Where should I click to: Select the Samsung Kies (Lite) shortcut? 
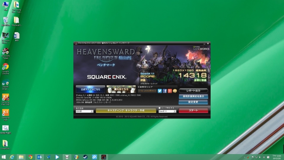click(x=6, y=100)
